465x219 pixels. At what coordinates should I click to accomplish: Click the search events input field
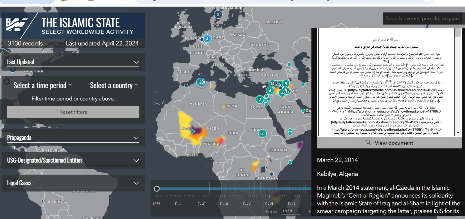[422, 19]
